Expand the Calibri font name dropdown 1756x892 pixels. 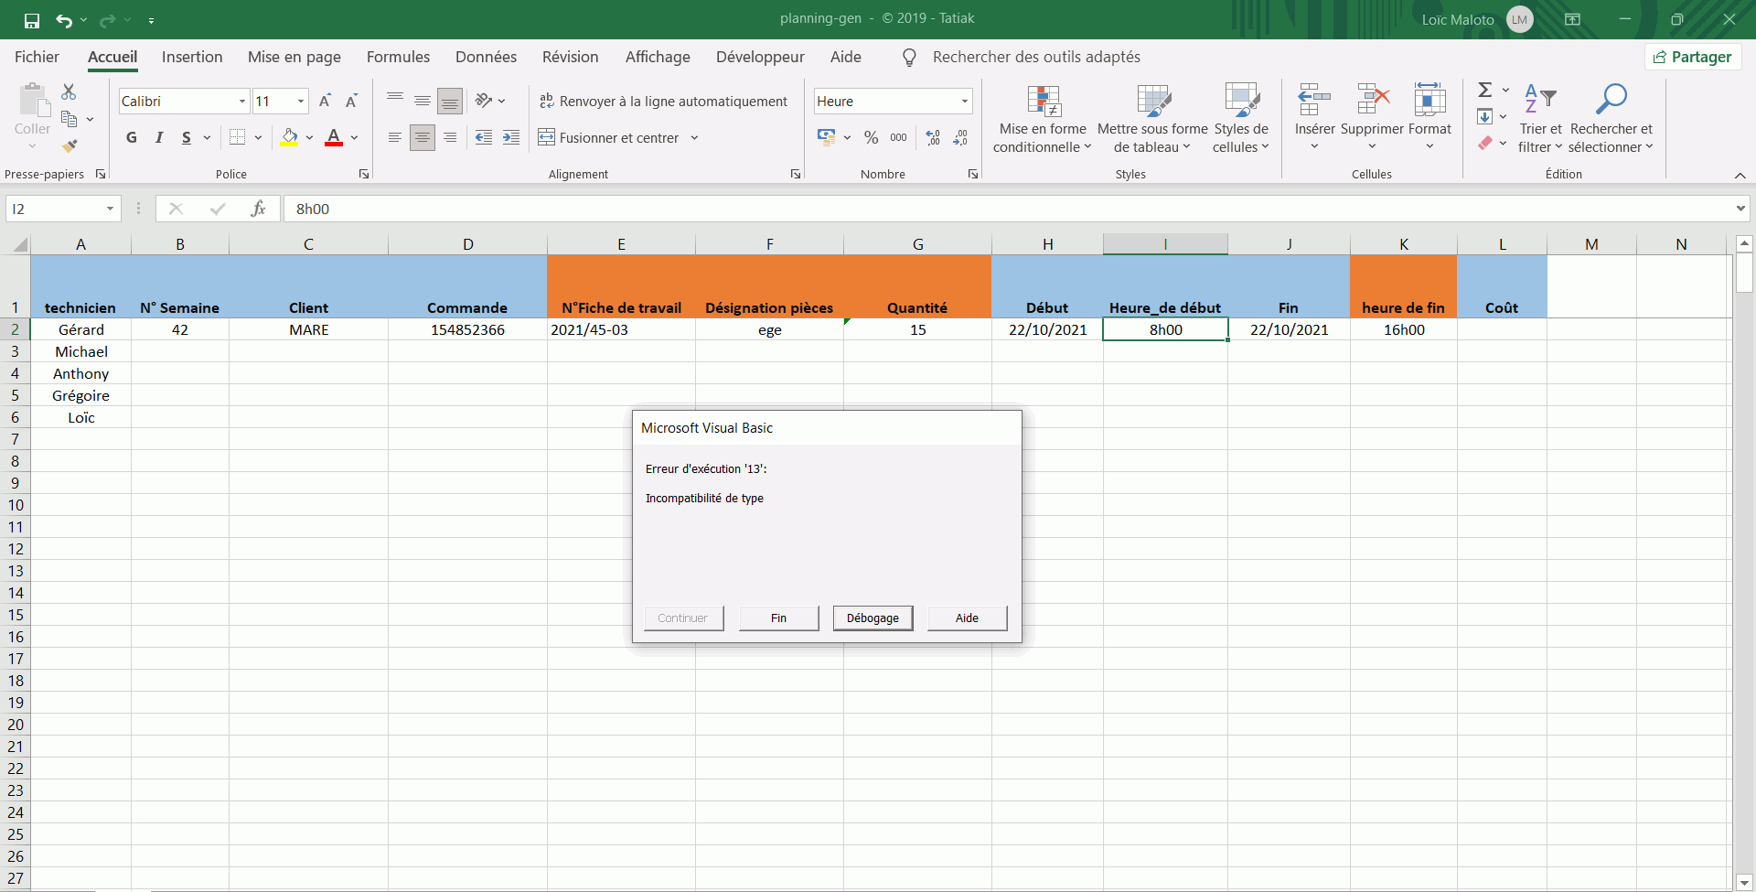point(241,101)
